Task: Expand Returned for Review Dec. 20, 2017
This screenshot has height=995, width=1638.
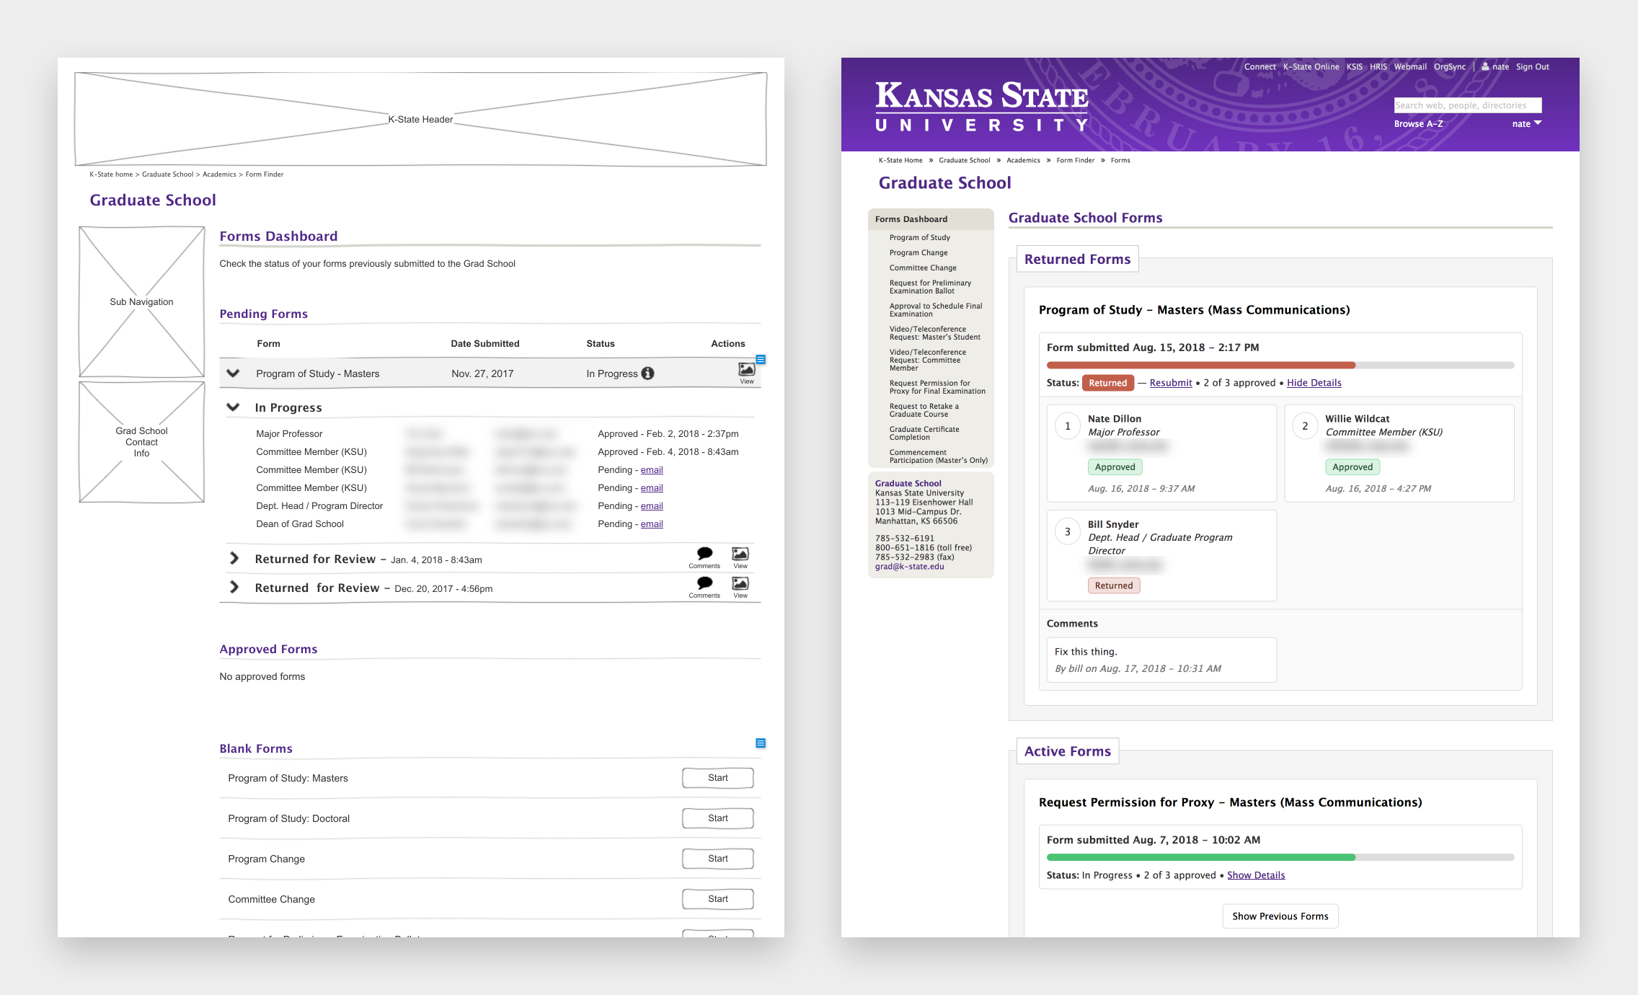Action: coord(234,588)
